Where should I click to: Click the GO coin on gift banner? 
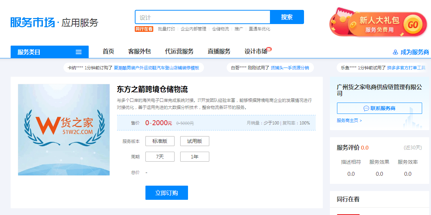tap(413, 25)
